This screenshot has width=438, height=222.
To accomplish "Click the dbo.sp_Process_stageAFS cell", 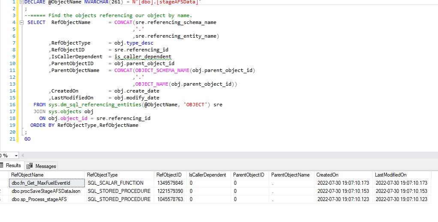I will pos(47,199).
